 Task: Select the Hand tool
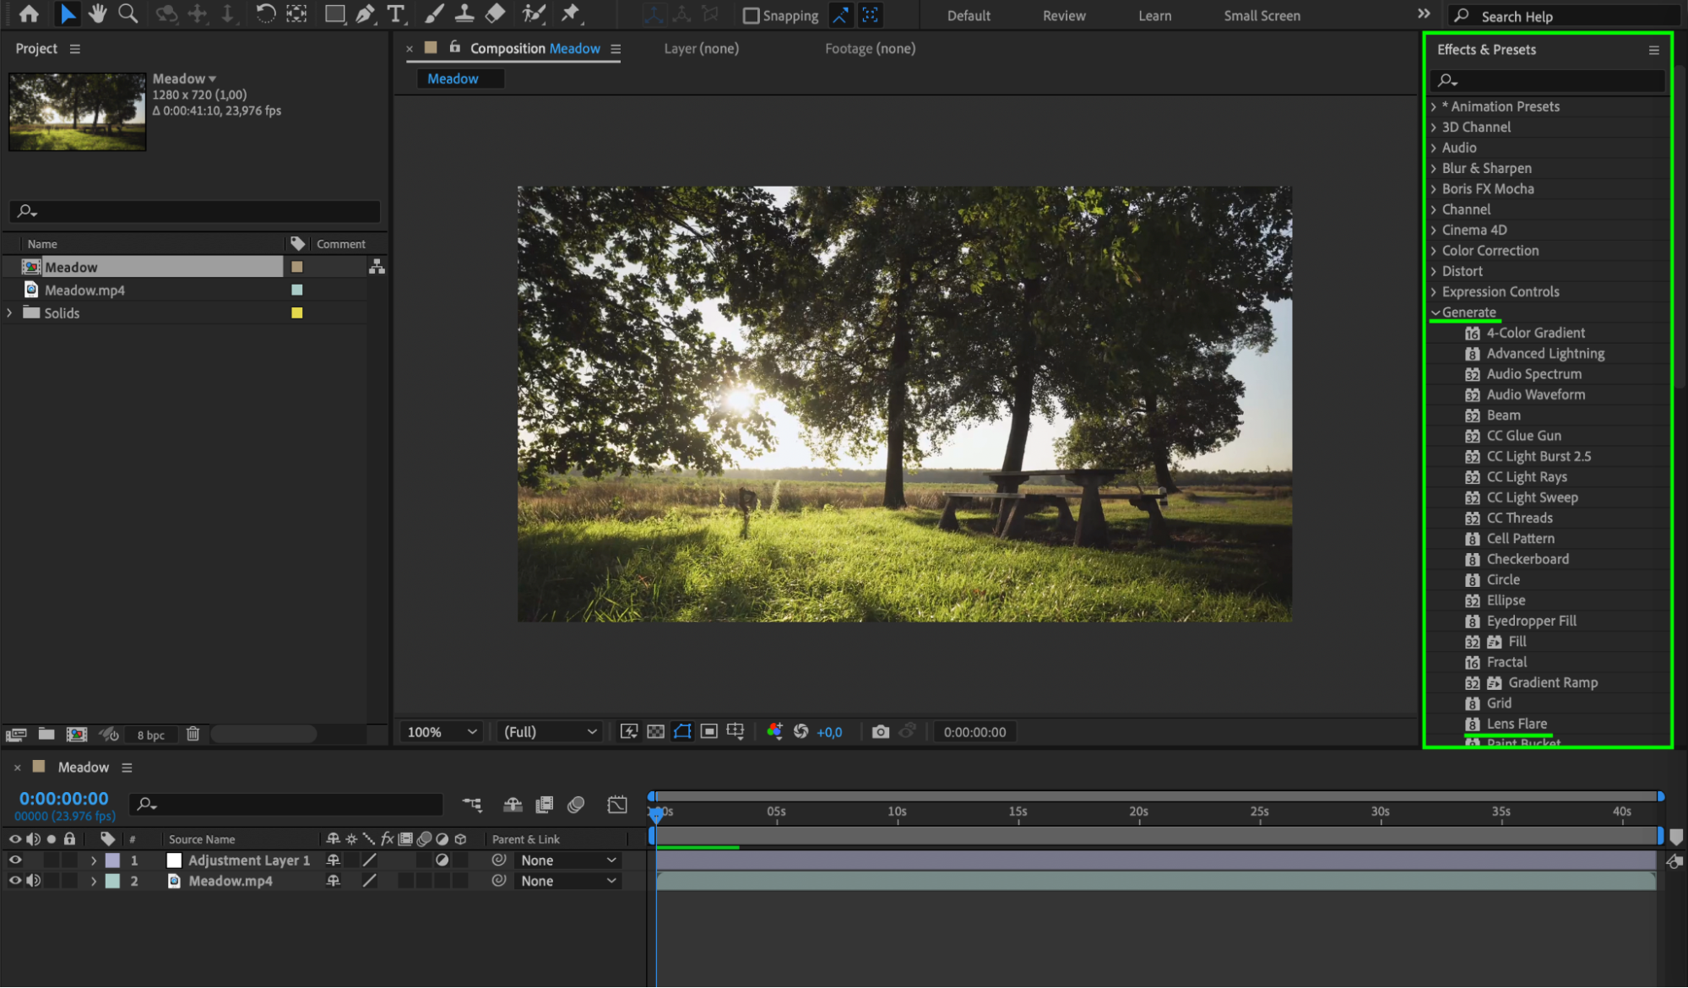(x=98, y=14)
